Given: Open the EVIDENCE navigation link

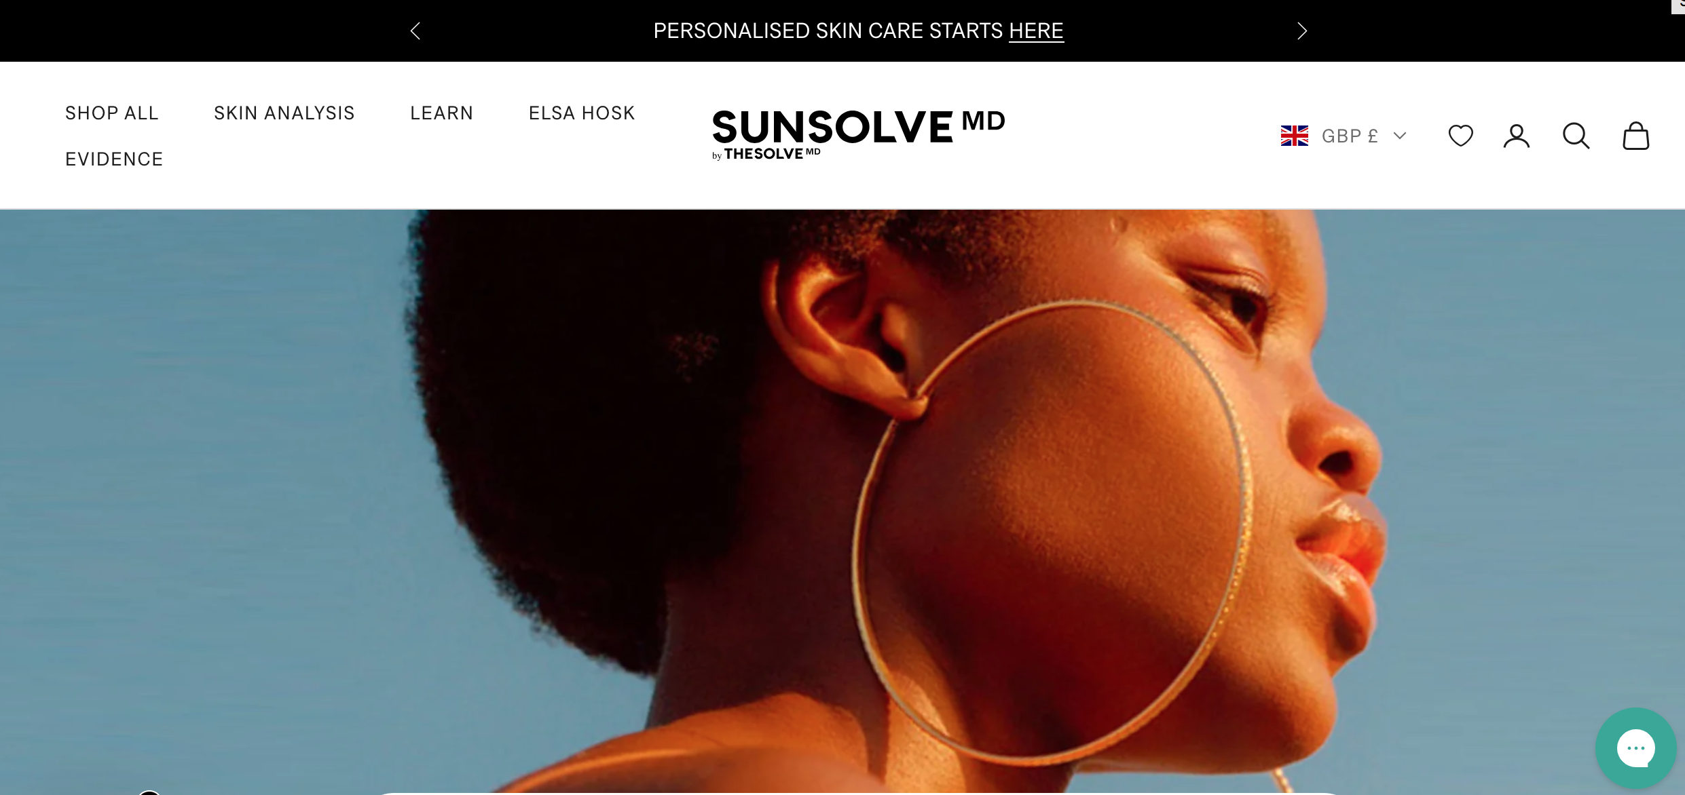Looking at the screenshot, I should [114, 159].
